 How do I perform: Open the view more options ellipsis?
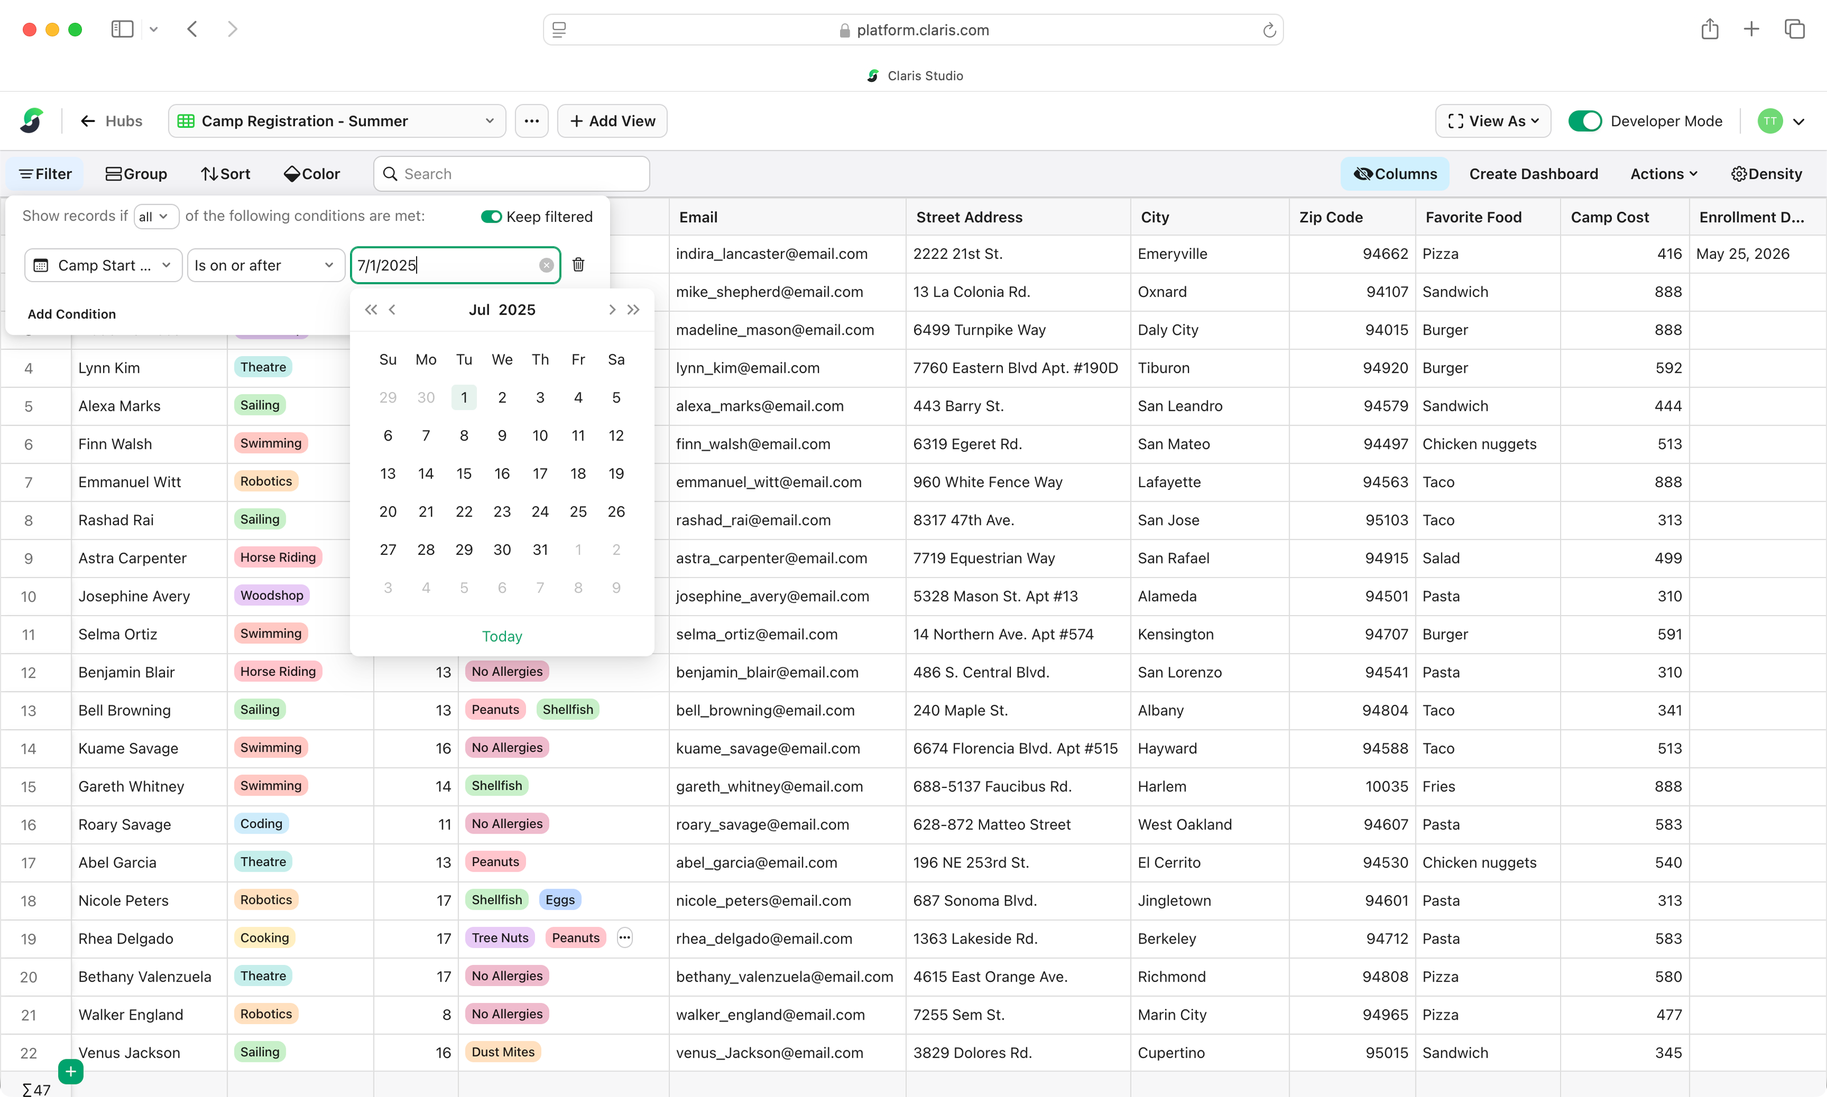[532, 121]
